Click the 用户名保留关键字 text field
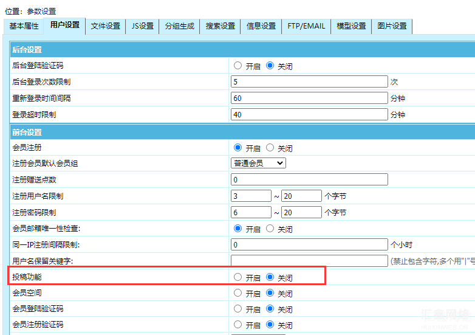 (x=309, y=261)
